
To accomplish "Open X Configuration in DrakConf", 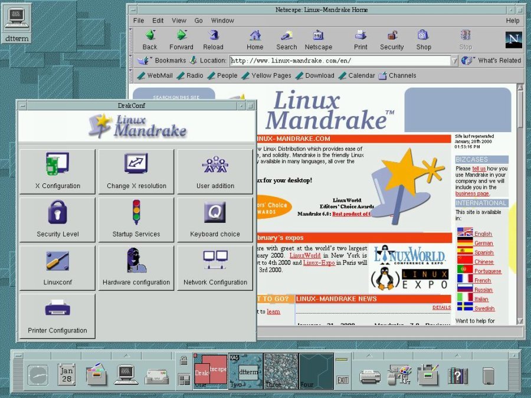I will coord(58,172).
